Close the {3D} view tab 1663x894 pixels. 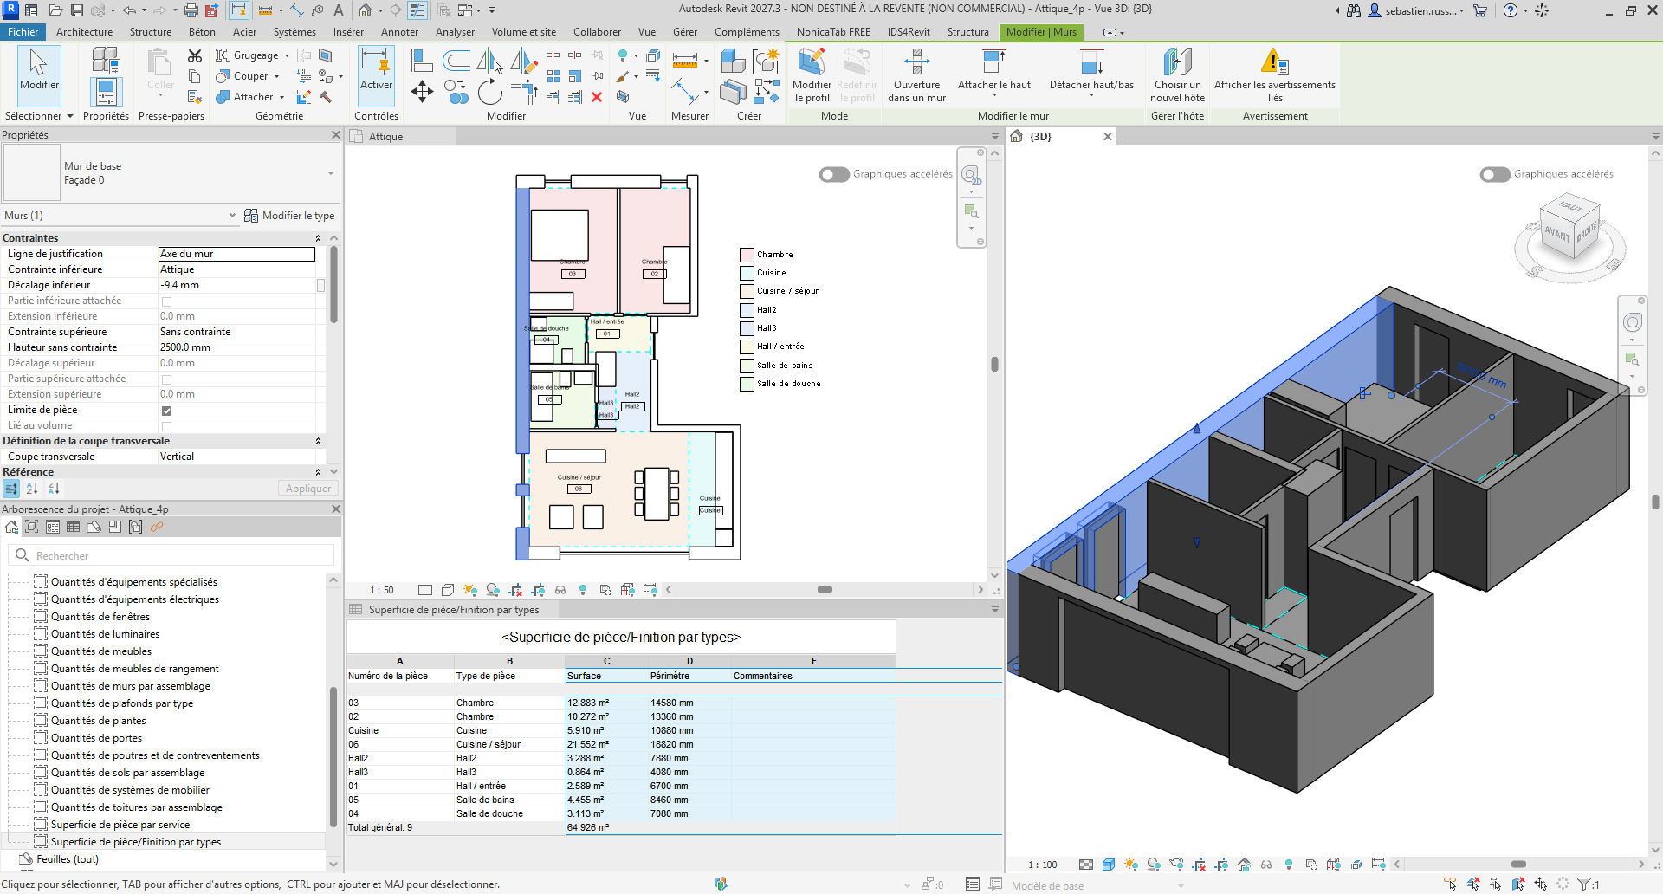[1107, 137]
